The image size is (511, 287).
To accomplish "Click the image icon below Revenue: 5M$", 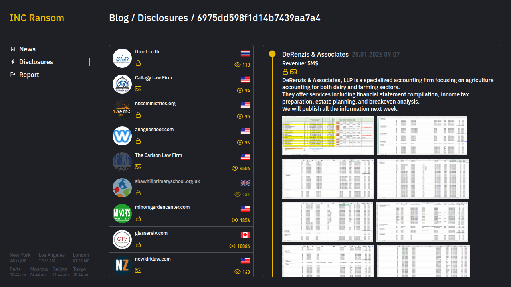I will click(293, 72).
